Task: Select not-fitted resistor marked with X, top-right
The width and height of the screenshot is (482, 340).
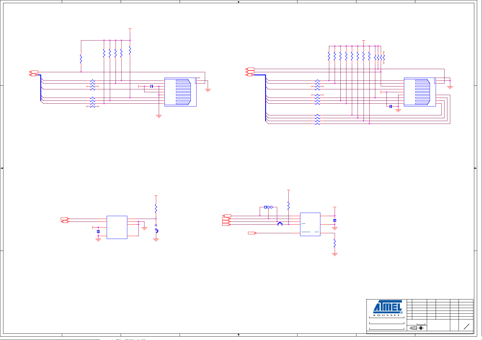Action: [384, 57]
